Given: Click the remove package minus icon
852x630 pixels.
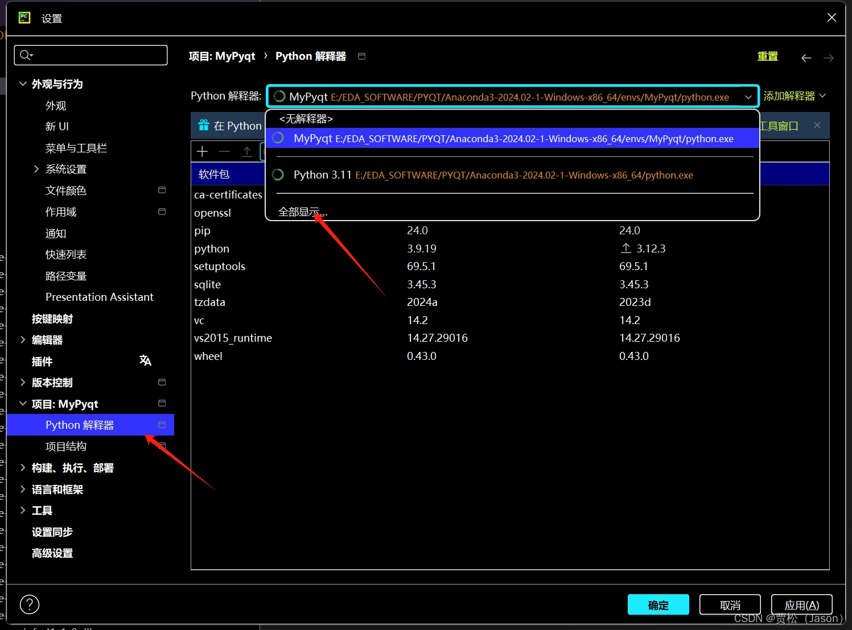Looking at the screenshot, I should pyautogui.click(x=224, y=151).
